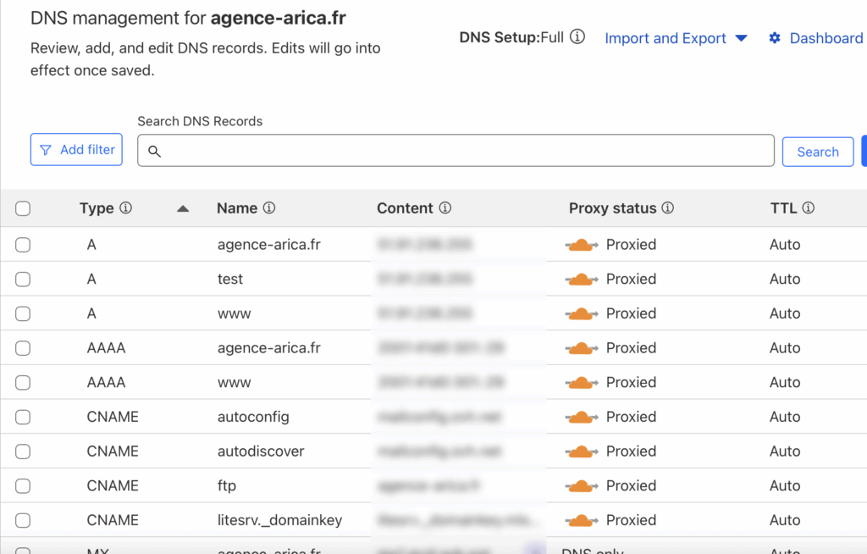
Task: Open the Add filter options
Action: (77, 150)
